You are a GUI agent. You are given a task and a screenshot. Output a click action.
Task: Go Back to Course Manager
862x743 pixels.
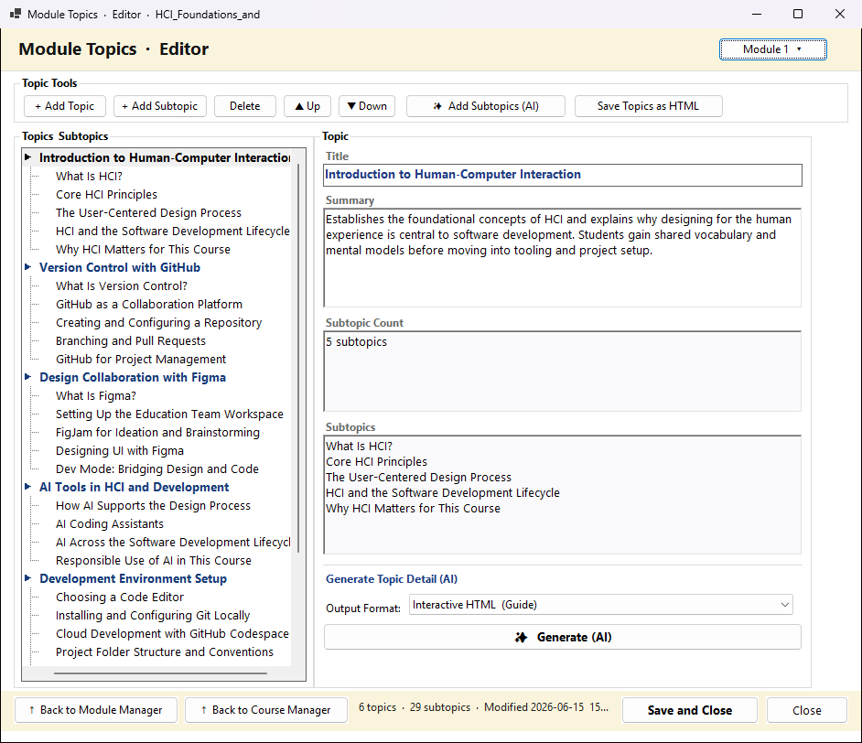(266, 710)
